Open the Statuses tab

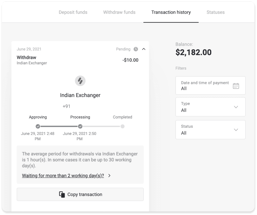(x=215, y=12)
